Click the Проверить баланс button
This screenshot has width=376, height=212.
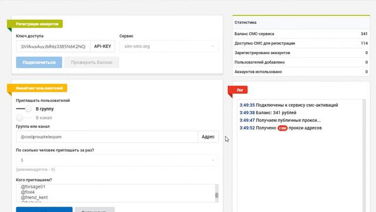(92, 62)
